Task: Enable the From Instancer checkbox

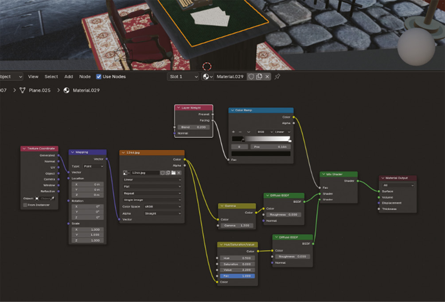Action: 25,205
